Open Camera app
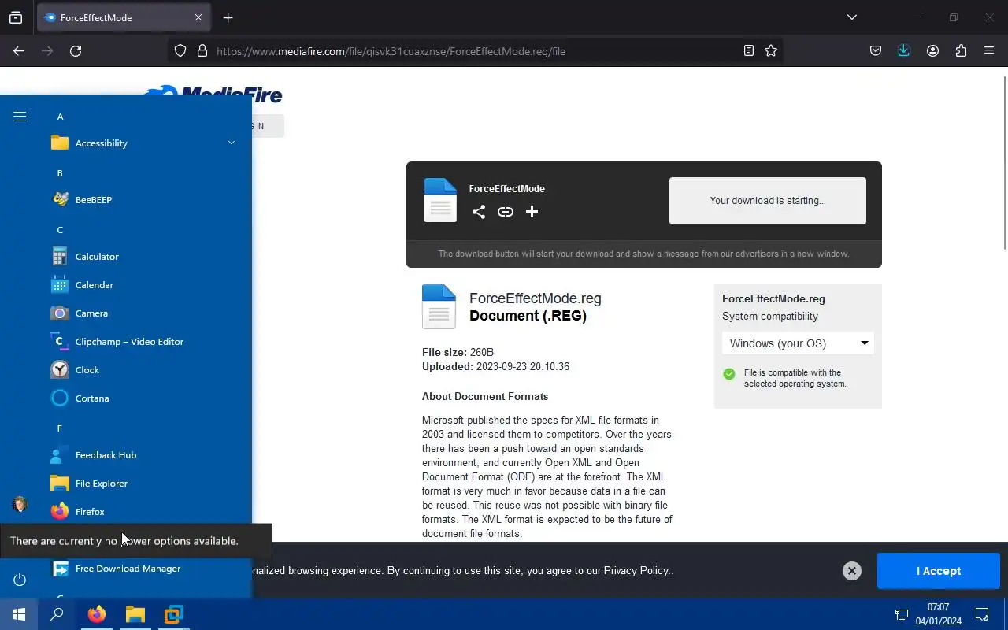Image resolution: width=1008 pixels, height=630 pixels. (x=145, y=313)
